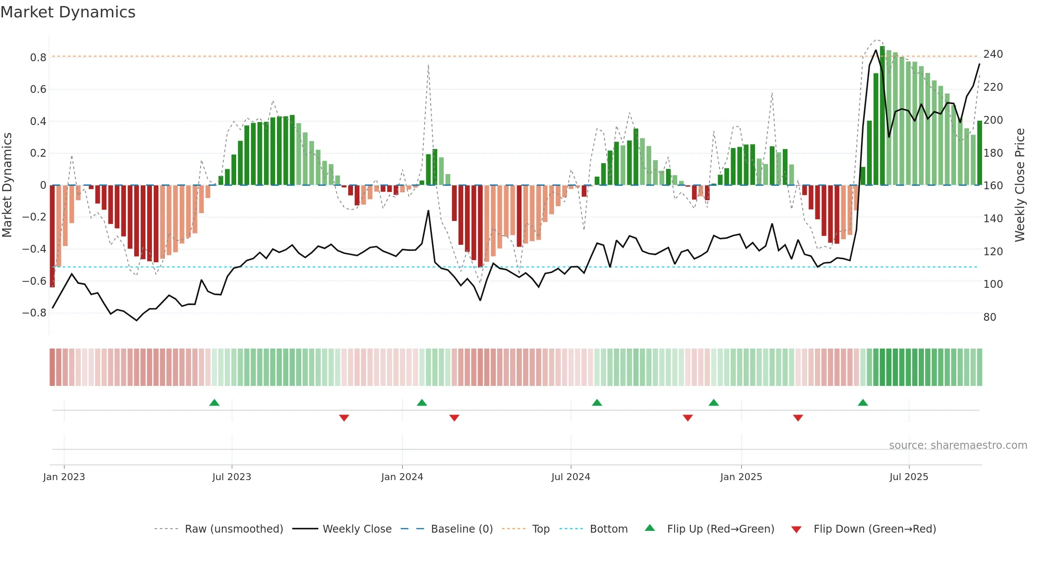Image resolution: width=1042 pixels, height=586 pixels.
Task: Click the flip-up marker just after Jan 2024
Action: pyautogui.click(x=422, y=402)
